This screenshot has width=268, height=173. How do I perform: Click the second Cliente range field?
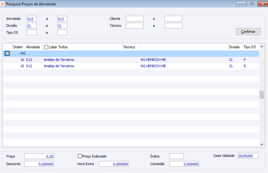pyautogui.click(x=173, y=19)
